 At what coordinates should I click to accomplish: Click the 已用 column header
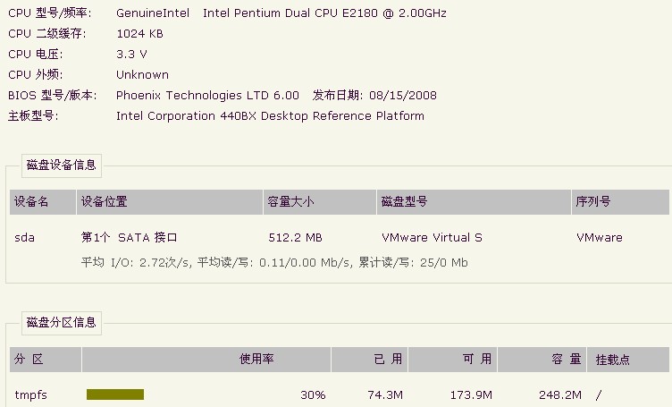[370, 360]
